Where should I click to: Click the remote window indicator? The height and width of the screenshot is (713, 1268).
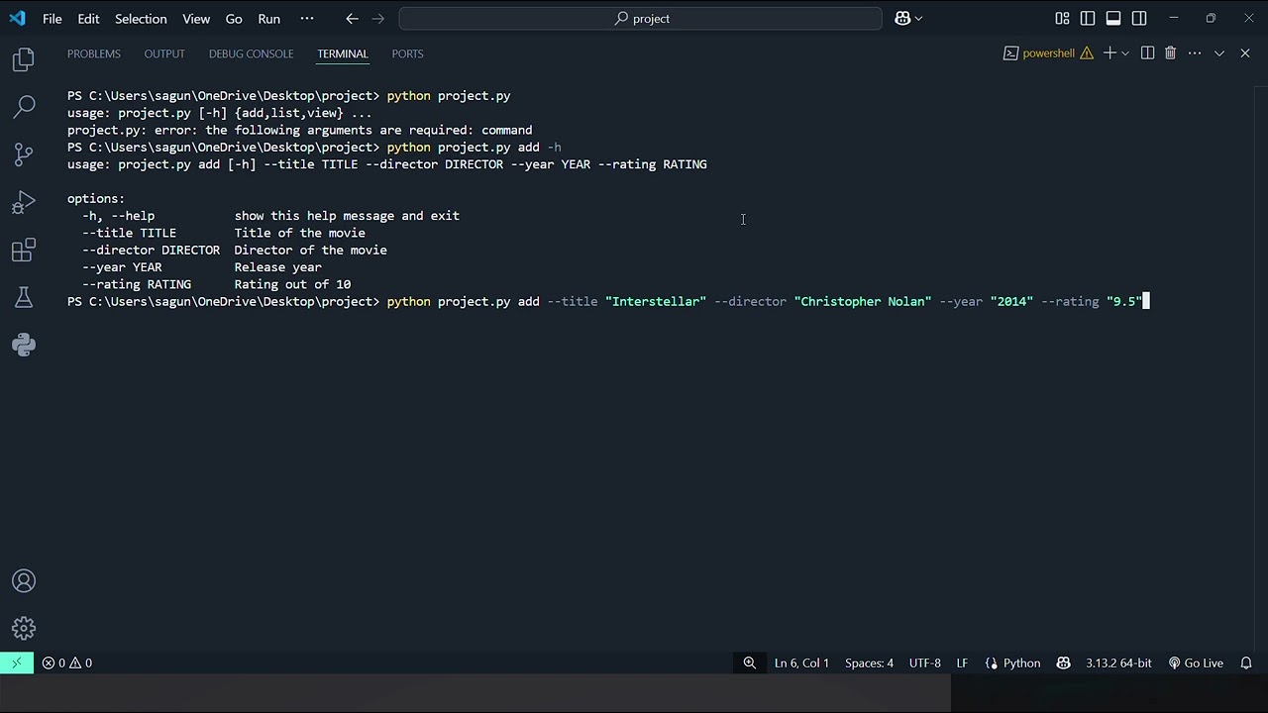click(x=17, y=662)
